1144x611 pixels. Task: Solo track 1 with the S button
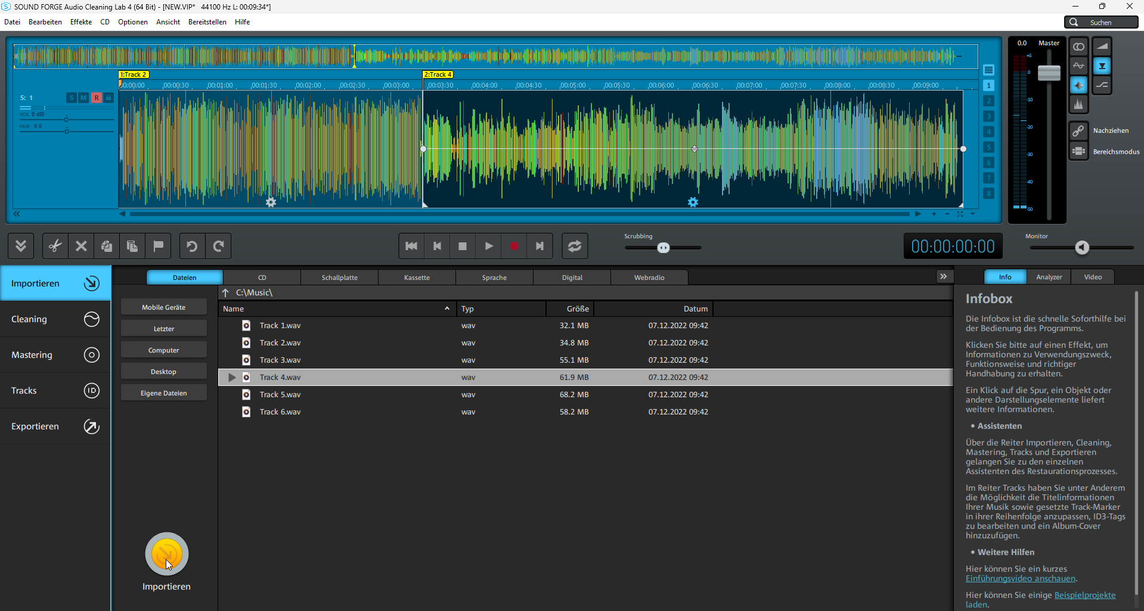coord(72,98)
